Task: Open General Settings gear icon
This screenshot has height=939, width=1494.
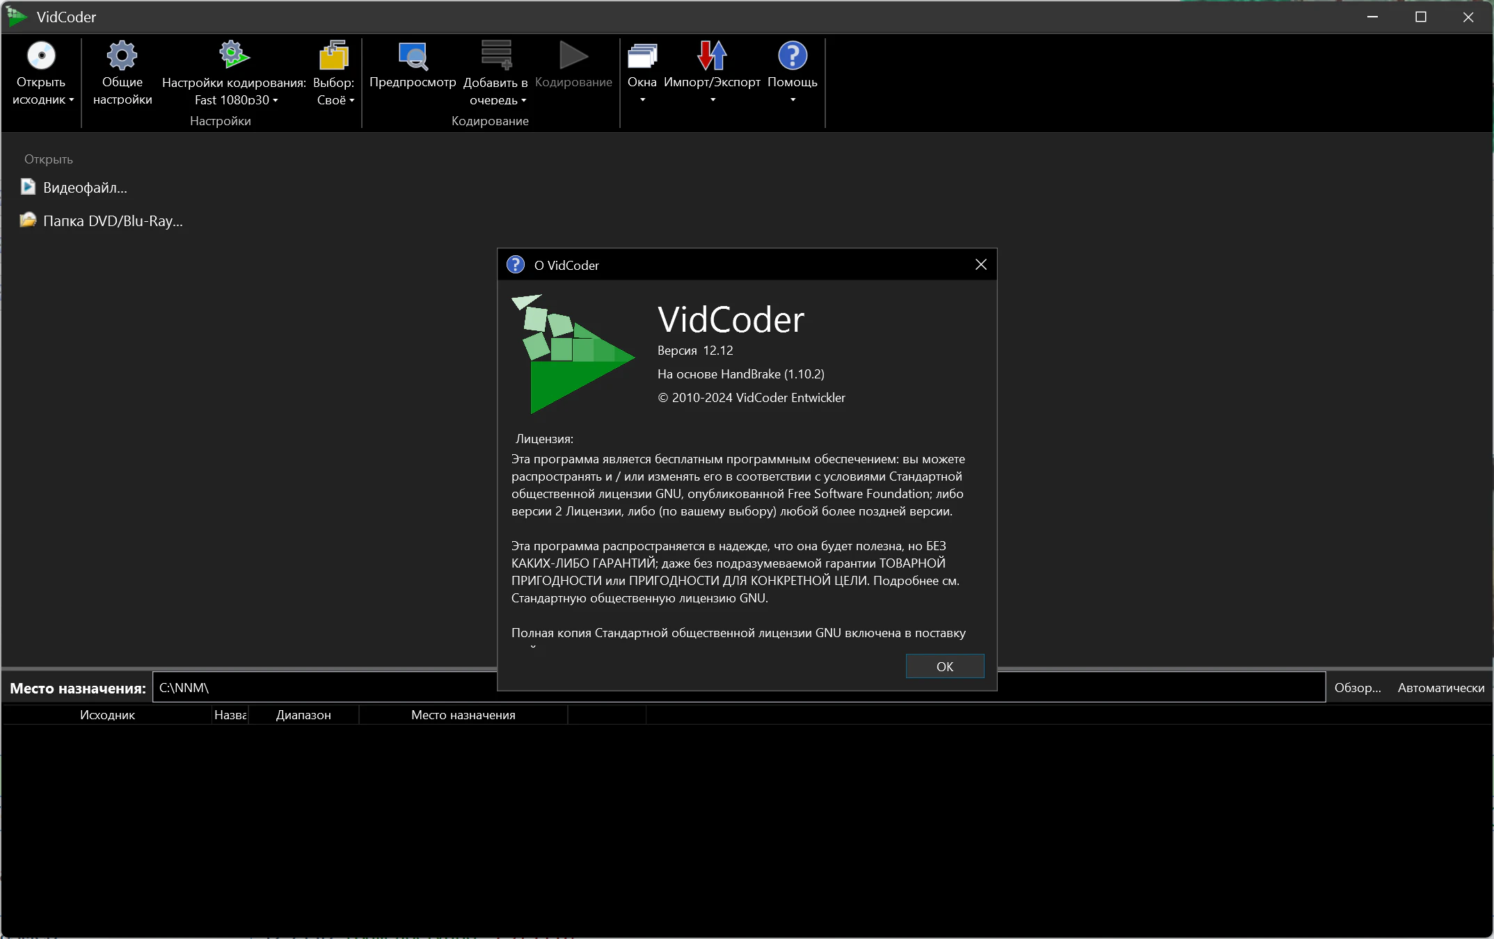Action: coord(122,56)
